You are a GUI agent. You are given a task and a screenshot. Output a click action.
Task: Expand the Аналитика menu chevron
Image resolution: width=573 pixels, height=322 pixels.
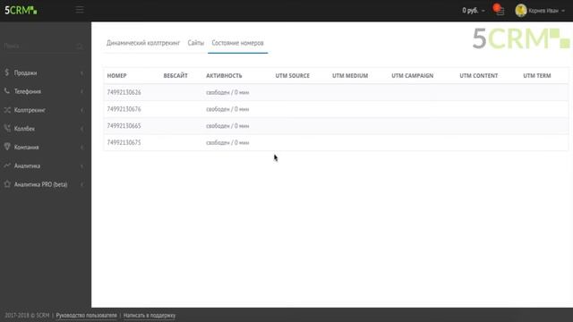(81, 166)
